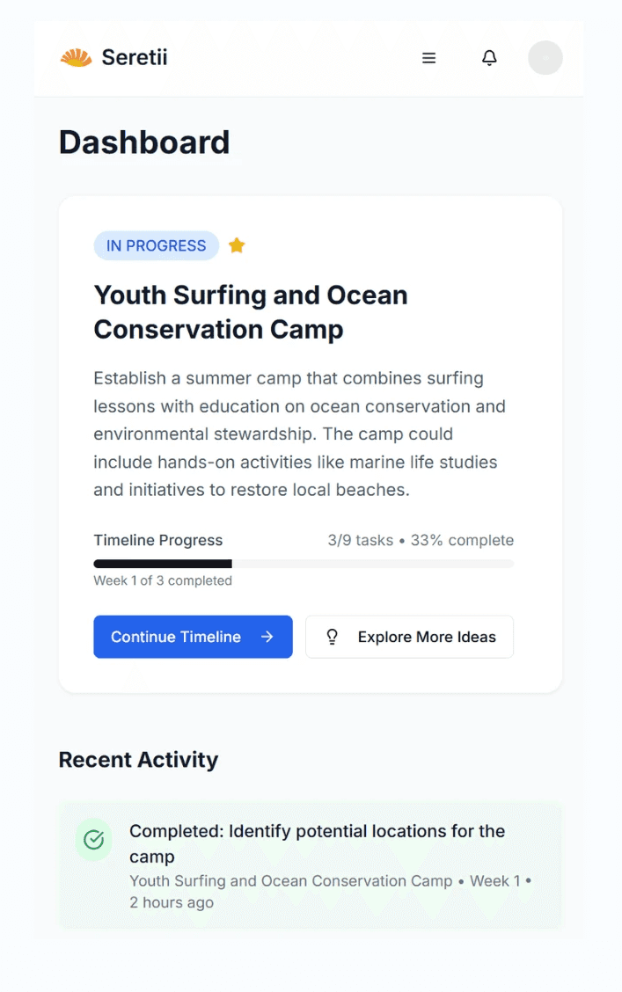Click Explore More Ideas button
This screenshot has width=622, height=992.
409,637
